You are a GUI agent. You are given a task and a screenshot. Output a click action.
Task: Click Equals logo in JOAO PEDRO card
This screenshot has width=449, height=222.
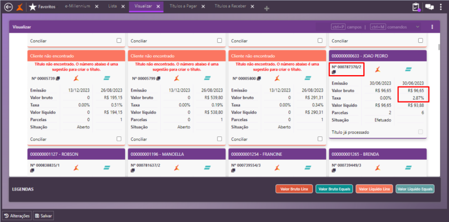(408, 69)
